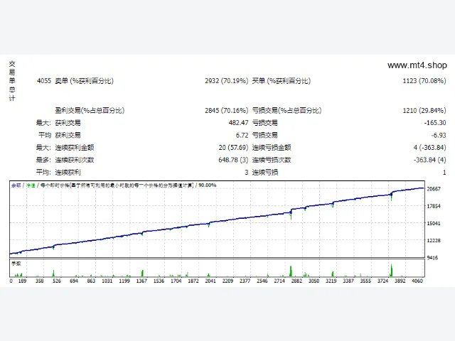This screenshot has height=341, width=455.
Task: Click the 连续亏损次数 label
Action: (272, 160)
